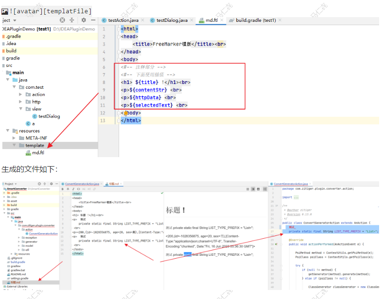The height and width of the screenshot is (299, 381).
Task: Collapse the java folder in IDEAPluginDemo tree
Action: (x=8, y=80)
